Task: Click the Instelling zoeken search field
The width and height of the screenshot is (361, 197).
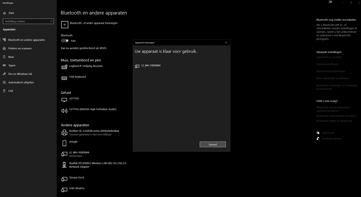Action: point(28,21)
